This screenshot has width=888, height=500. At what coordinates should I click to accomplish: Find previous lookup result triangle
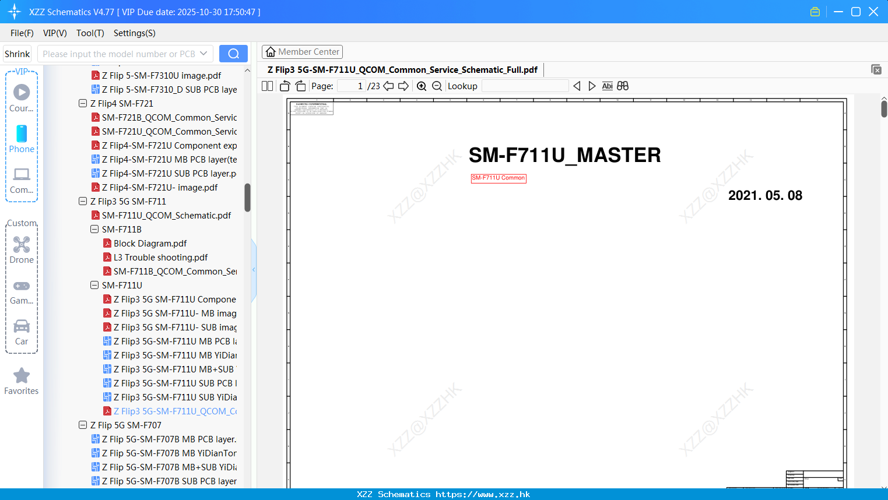[x=577, y=86]
